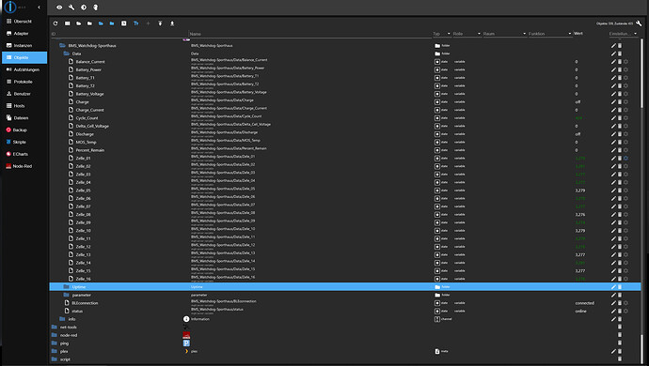Collapse the BMS_Watchdog-Sporthaus folder
Viewport: 649px width, 366px height.
tap(62, 45)
